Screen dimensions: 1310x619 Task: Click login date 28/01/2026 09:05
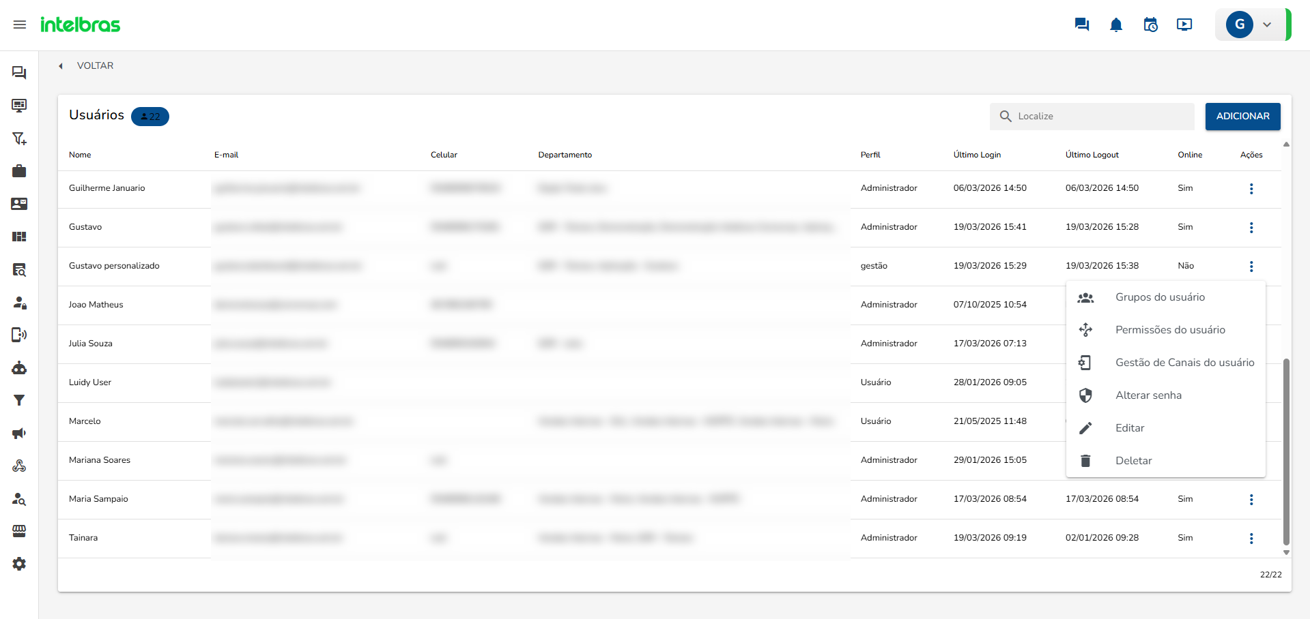990,382
